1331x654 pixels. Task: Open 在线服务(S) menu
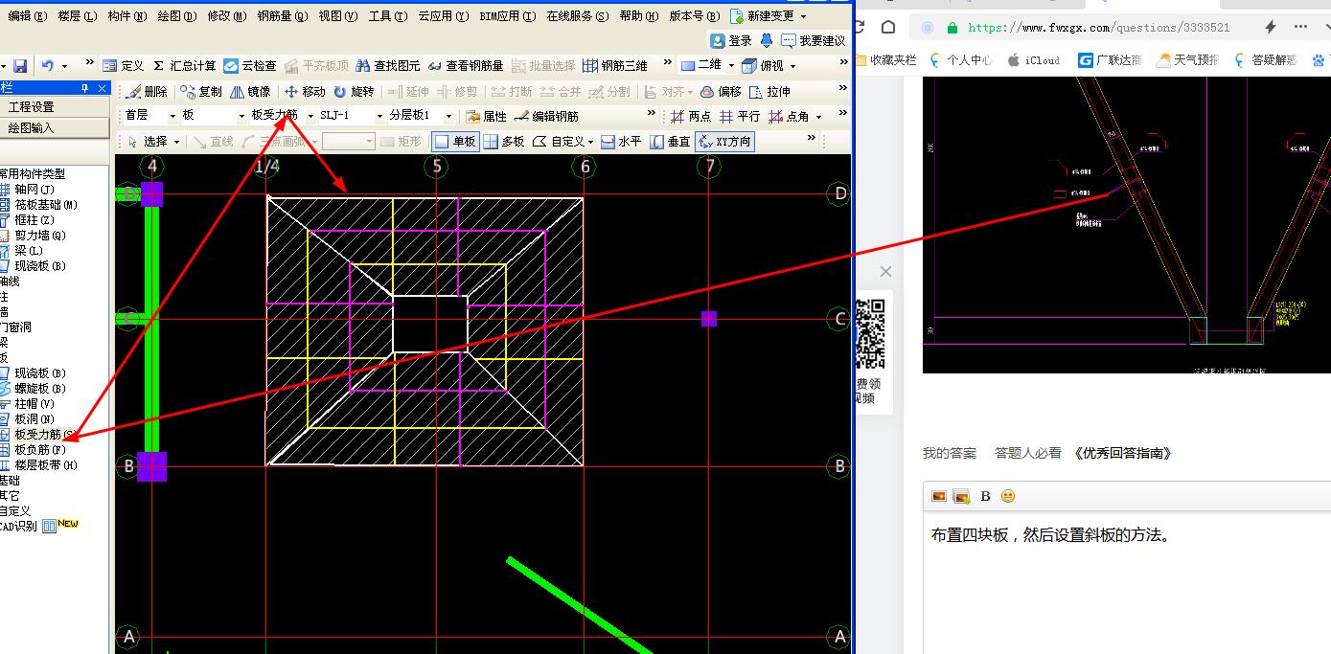click(577, 16)
